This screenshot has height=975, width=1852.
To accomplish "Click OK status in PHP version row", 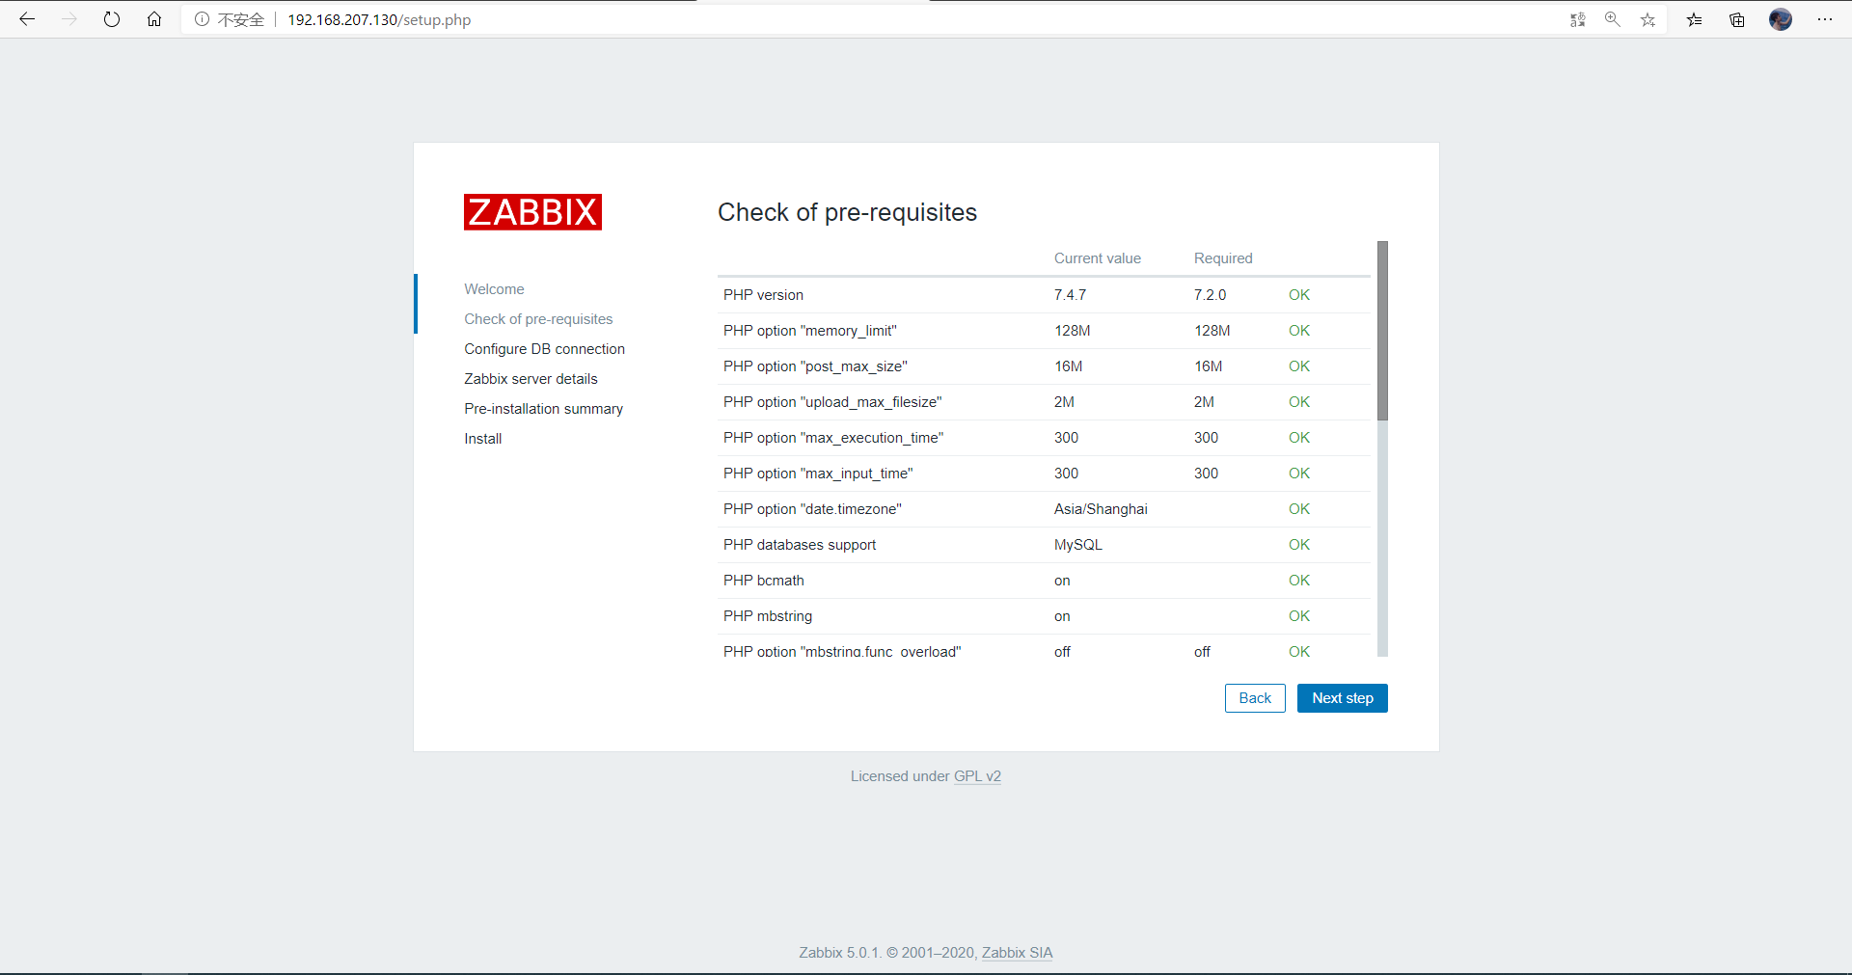I will pos(1299,295).
